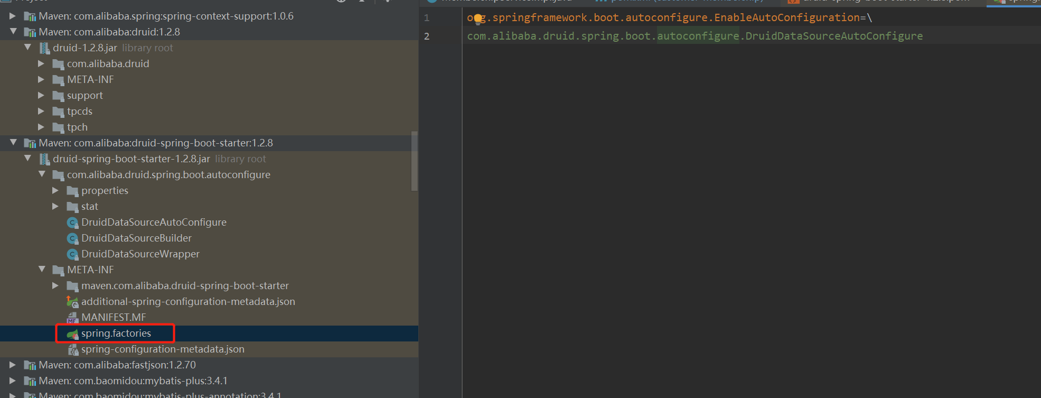Click line number 1 in the editor gutter

[x=427, y=18]
